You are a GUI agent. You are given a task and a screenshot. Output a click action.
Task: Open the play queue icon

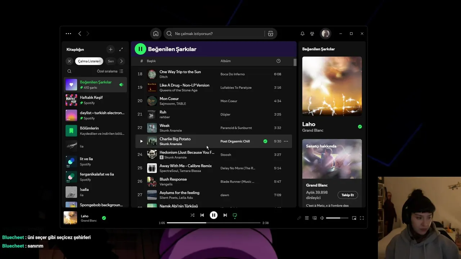click(x=307, y=218)
